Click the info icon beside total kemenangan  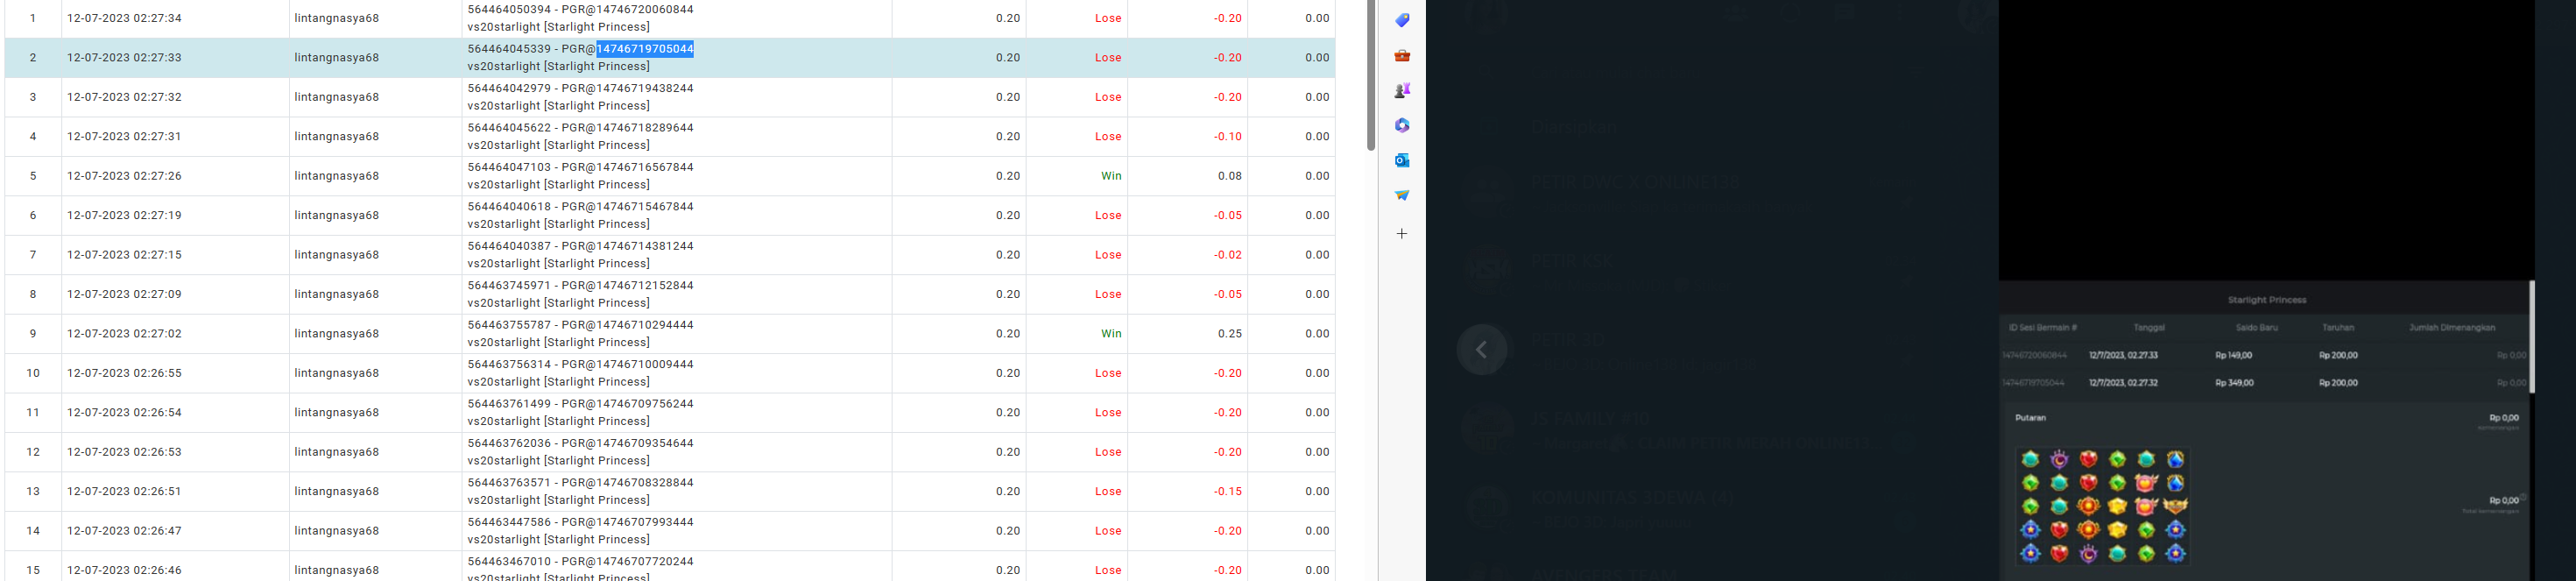click(x=2523, y=497)
